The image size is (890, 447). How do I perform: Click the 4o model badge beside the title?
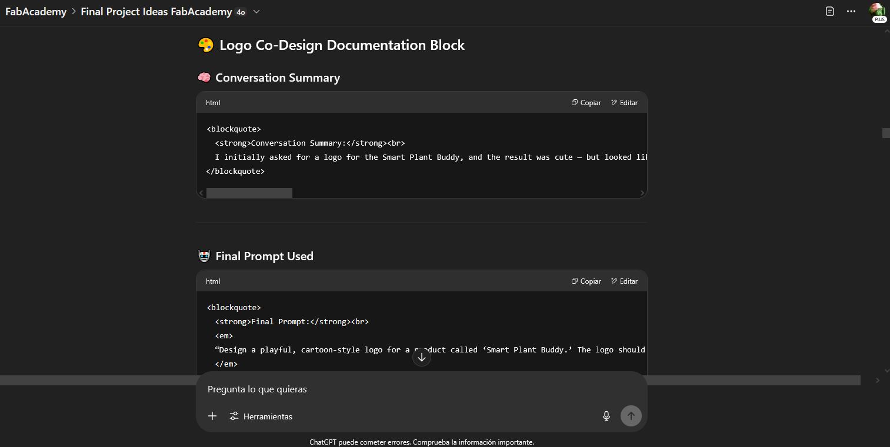(x=241, y=12)
